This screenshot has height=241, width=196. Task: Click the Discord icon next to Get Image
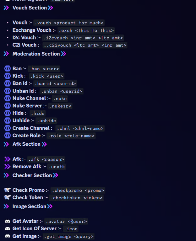(x=8, y=236)
